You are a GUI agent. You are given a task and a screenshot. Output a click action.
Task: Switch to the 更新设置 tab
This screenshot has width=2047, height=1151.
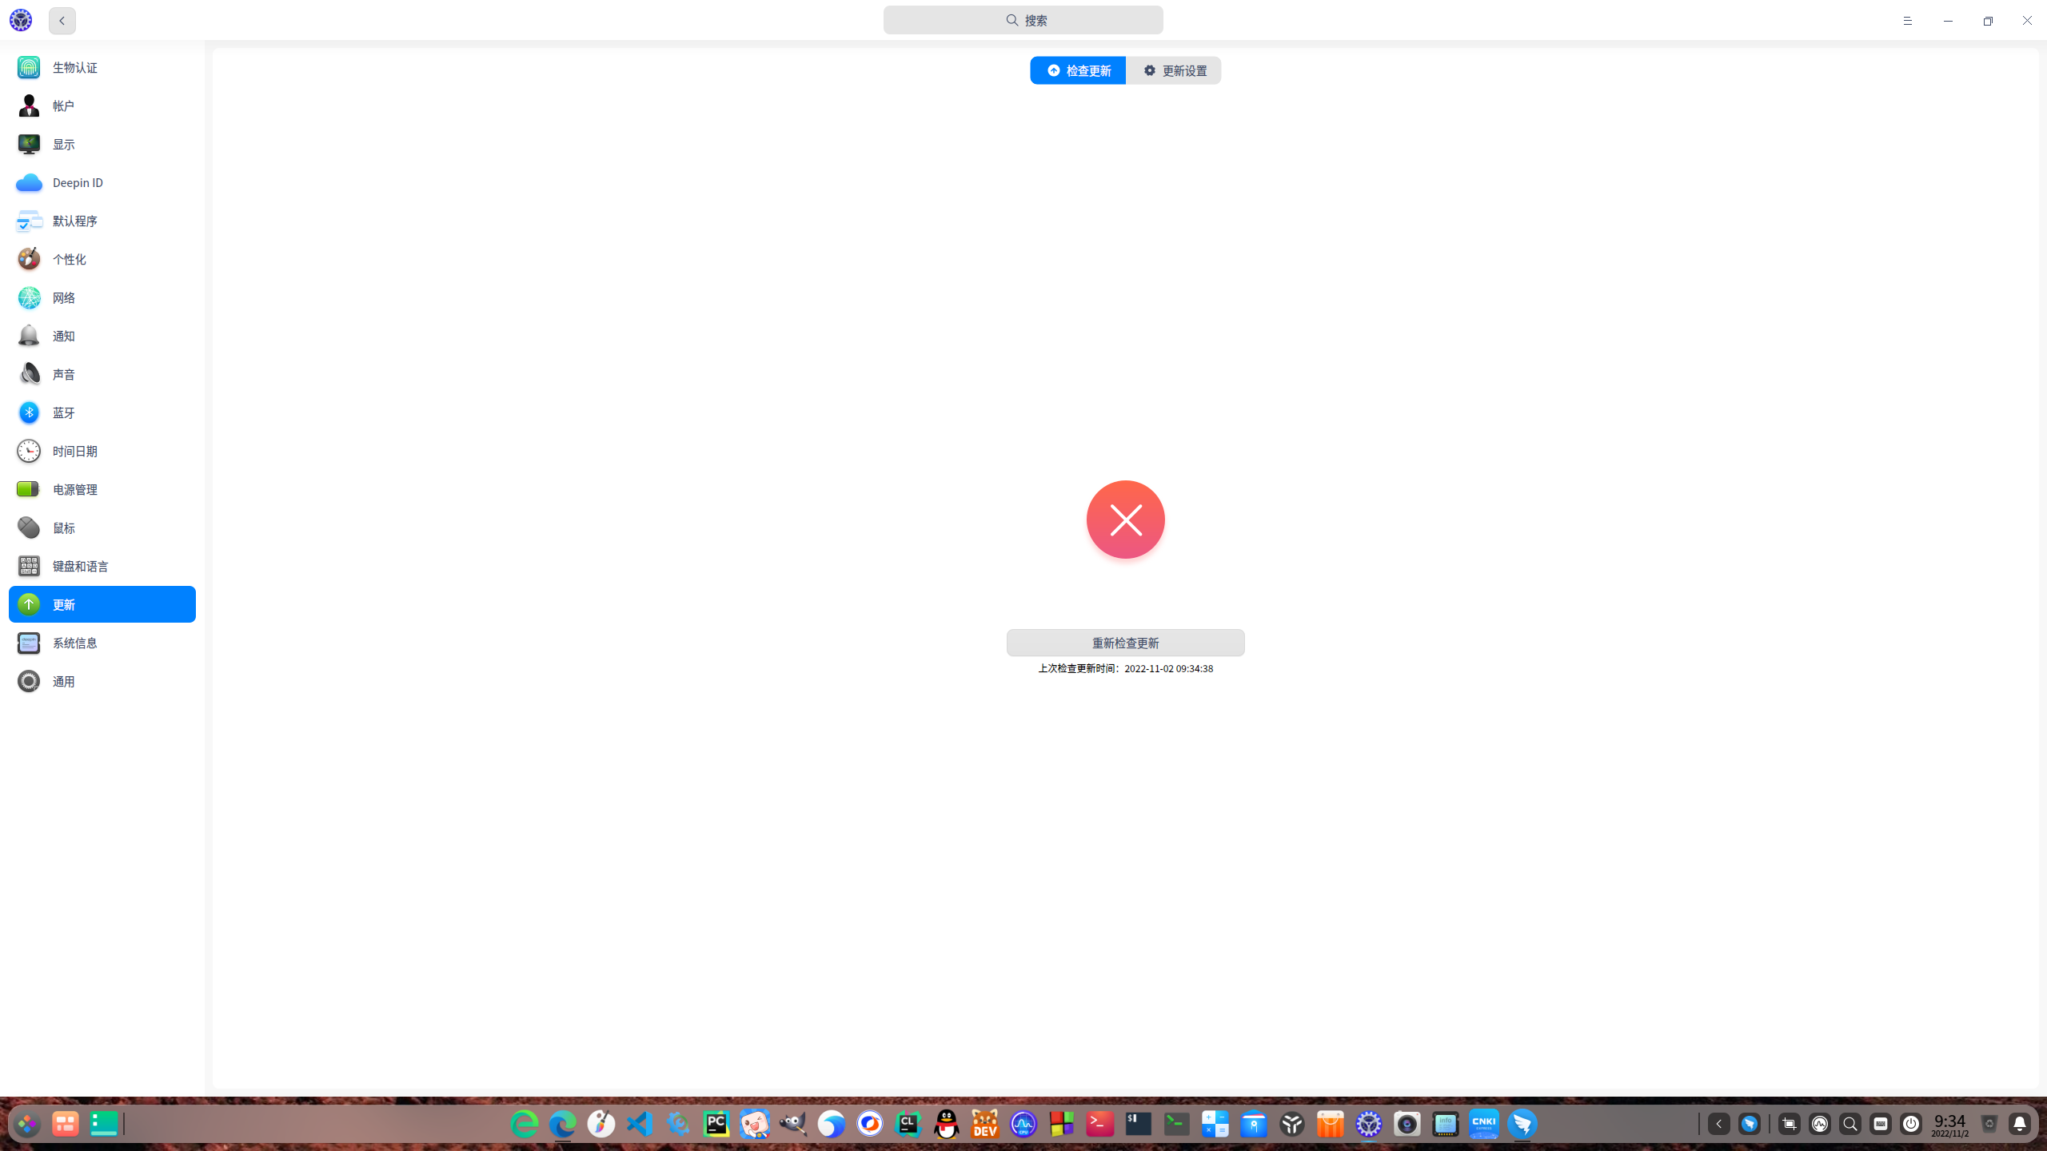1174,70
